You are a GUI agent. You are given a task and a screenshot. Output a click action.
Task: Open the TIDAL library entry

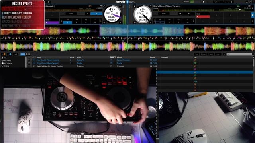tap(5, 66)
